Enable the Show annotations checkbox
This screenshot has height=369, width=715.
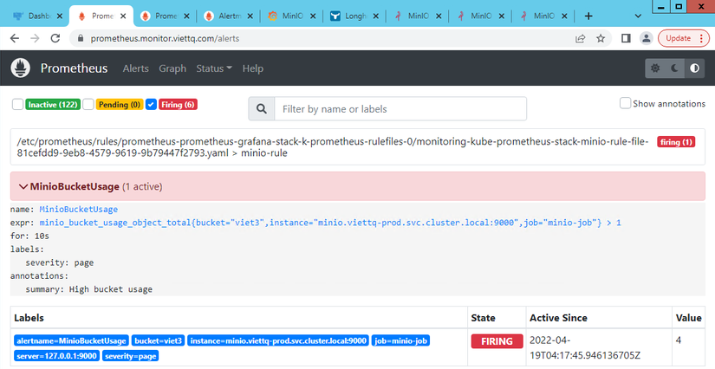(x=626, y=104)
